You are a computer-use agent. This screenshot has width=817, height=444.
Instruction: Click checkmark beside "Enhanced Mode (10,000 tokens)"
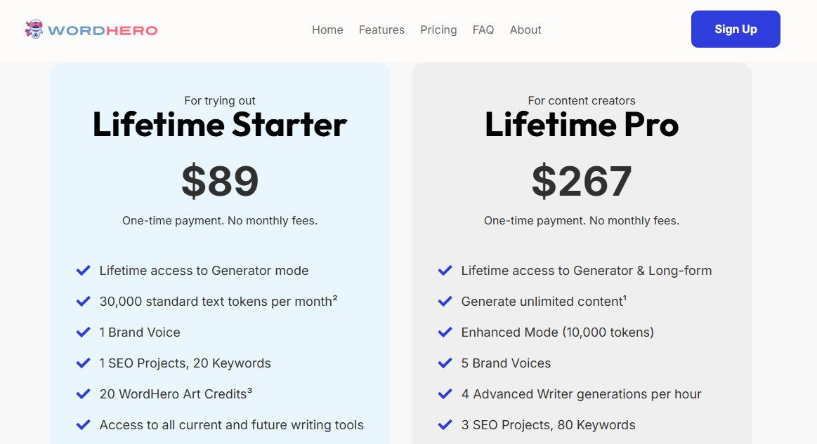(445, 332)
